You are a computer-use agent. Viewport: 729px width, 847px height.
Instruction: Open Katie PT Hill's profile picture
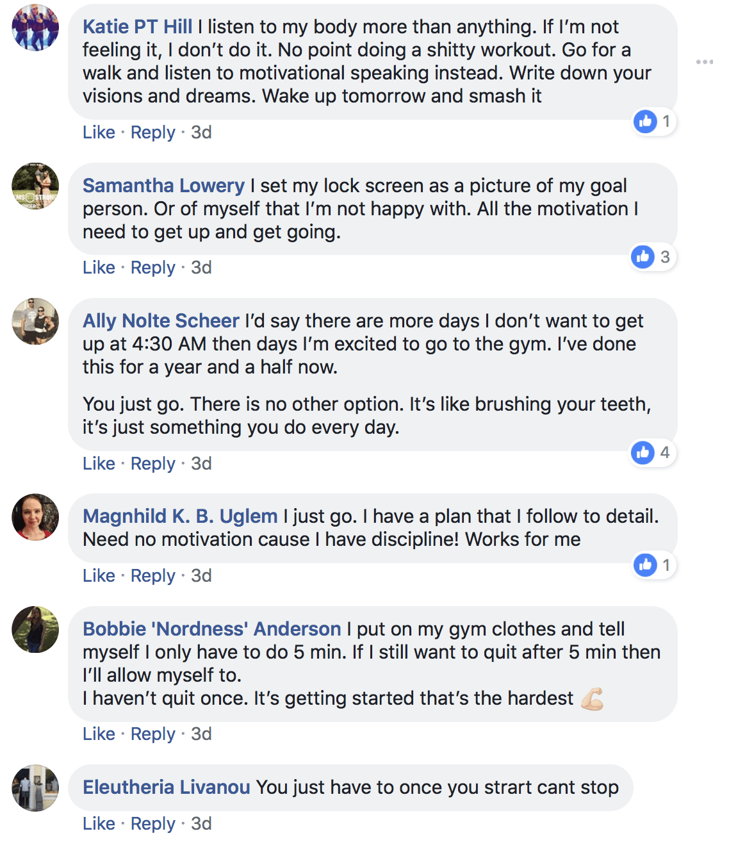pos(35,28)
